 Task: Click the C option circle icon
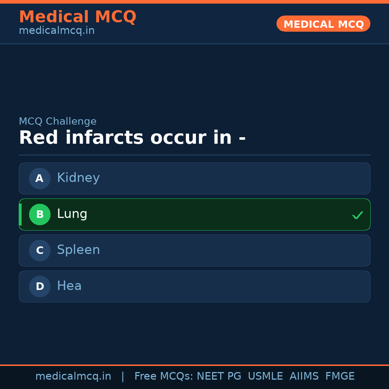pos(40,250)
